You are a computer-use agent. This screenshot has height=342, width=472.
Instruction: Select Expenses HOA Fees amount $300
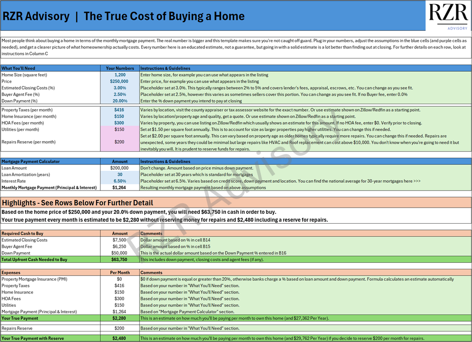[120, 299]
